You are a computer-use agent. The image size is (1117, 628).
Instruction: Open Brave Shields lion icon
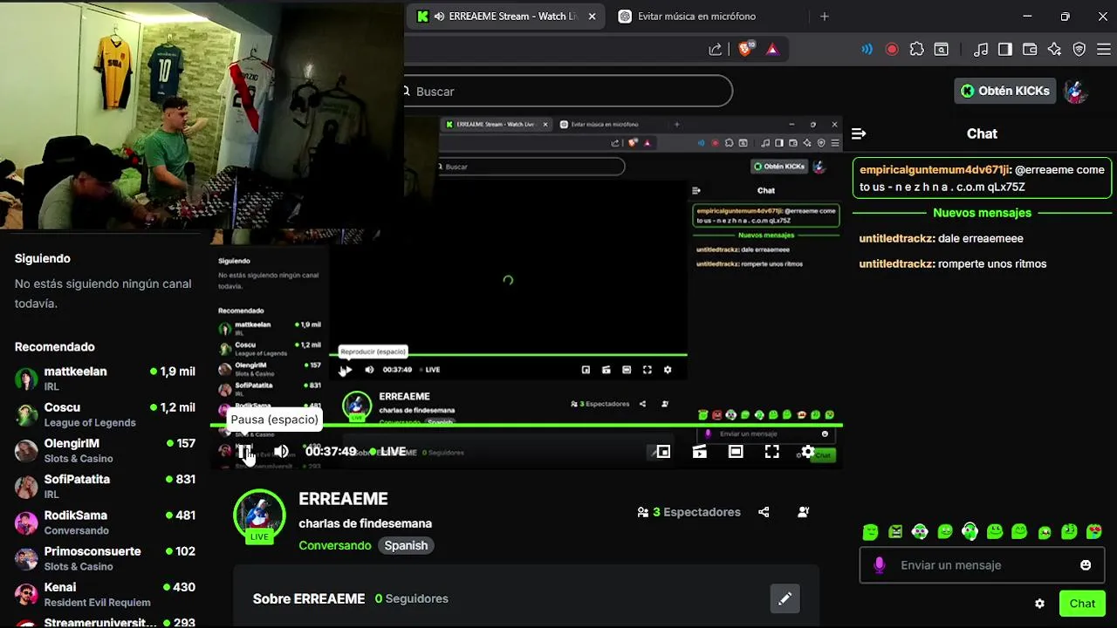tap(745, 50)
